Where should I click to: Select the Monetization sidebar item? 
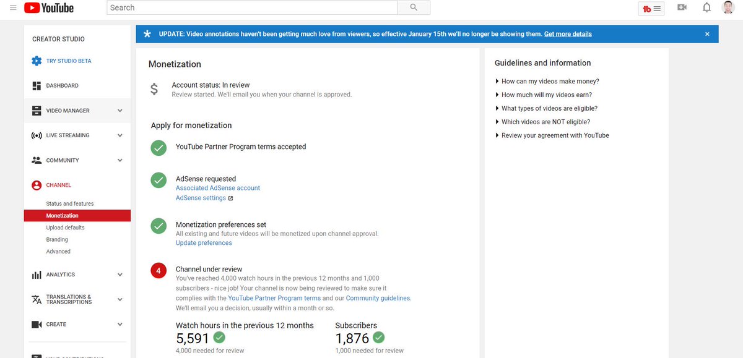tap(77, 216)
